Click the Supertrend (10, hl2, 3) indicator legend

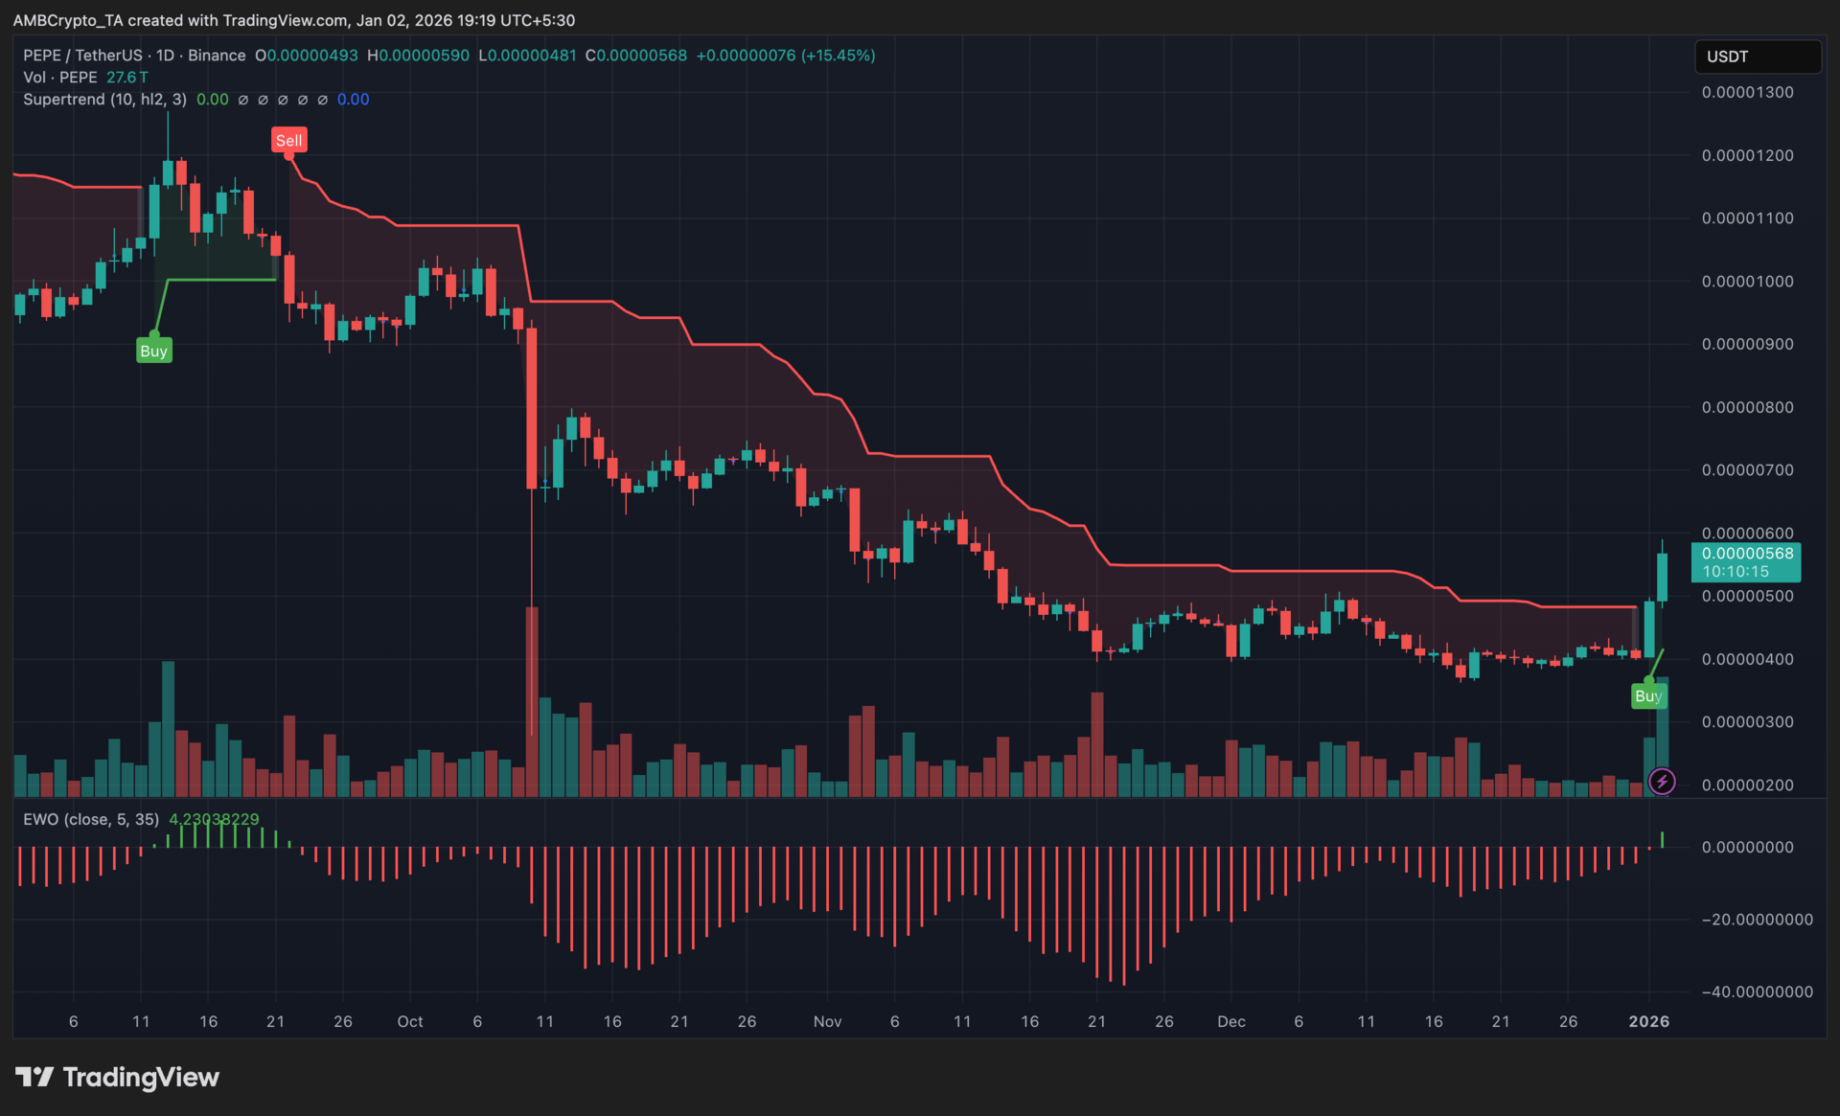pos(104,100)
